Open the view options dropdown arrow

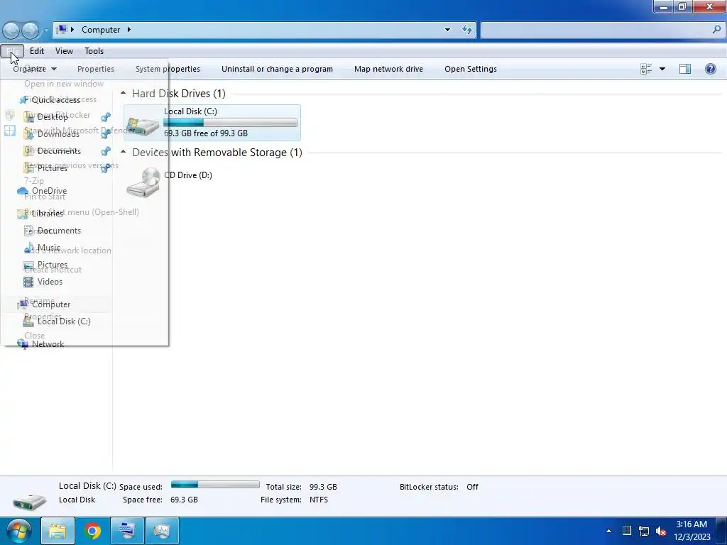point(662,69)
